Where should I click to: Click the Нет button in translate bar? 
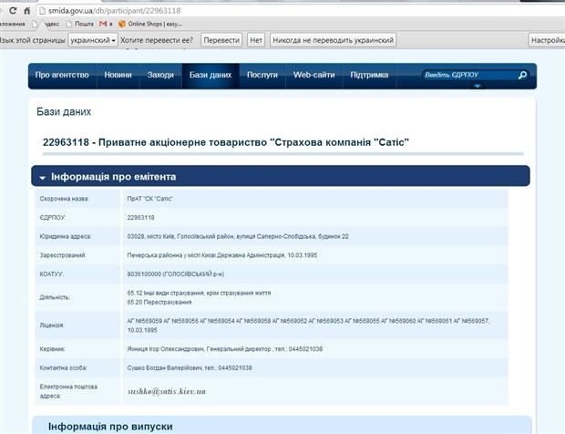click(256, 40)
